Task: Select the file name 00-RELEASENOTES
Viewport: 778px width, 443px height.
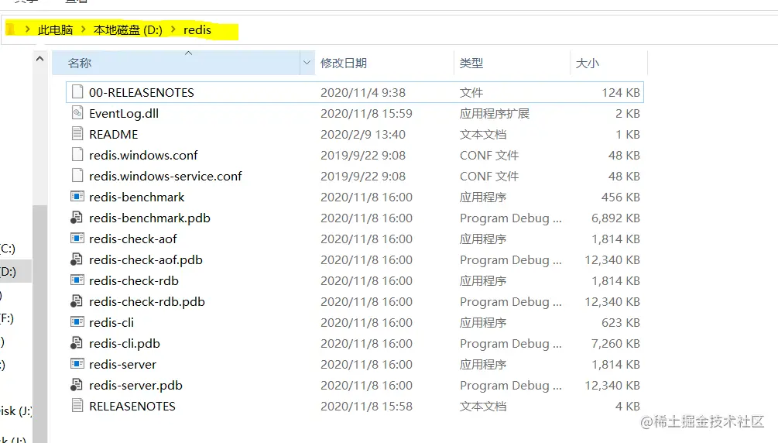Action: click(142, 92)
